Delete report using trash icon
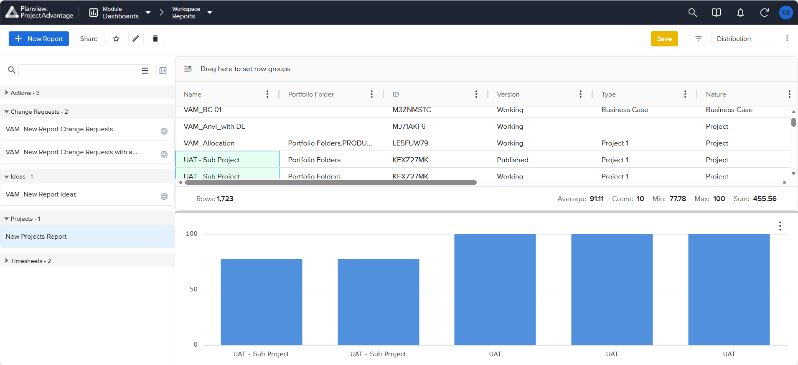Image resolution: width=798 pixels, height=365 pixels. pos(155,38)
